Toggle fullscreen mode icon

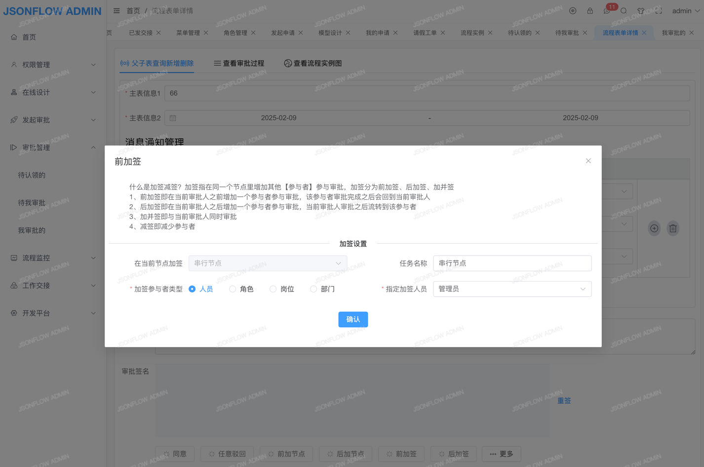tap(659, 11)
